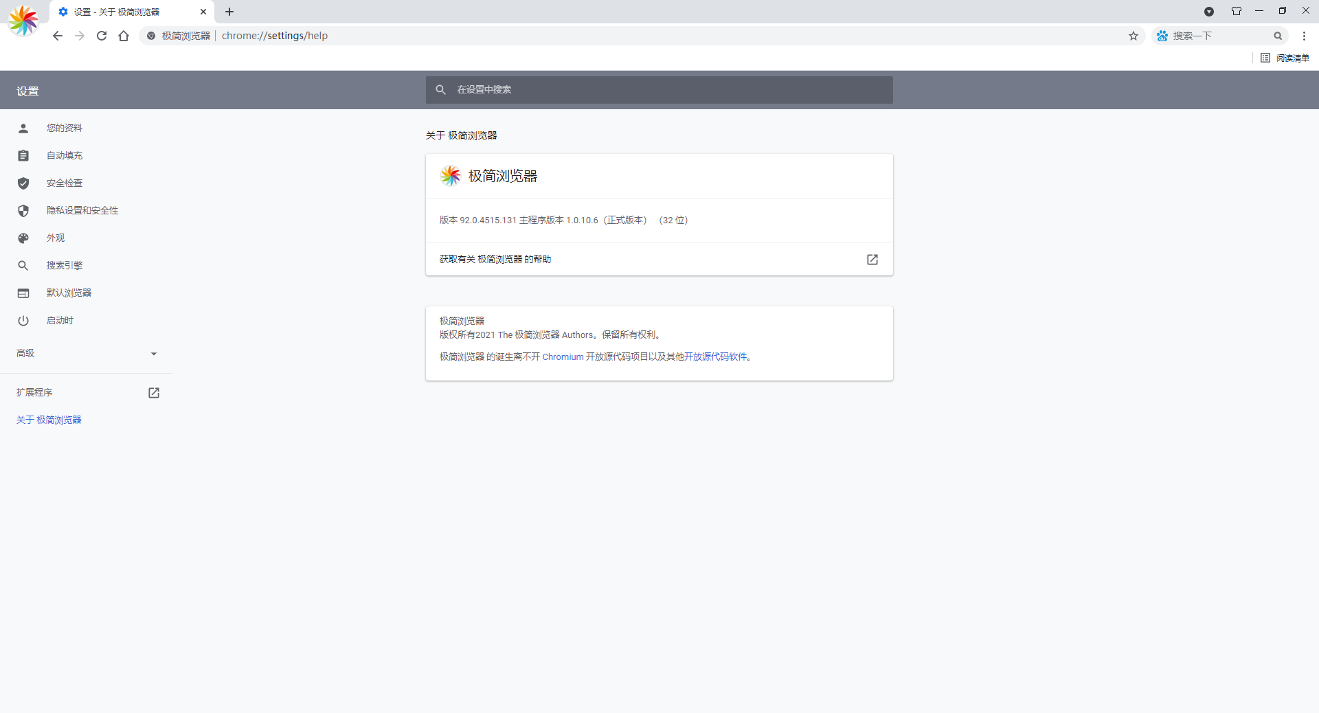Click the Chromium hyperlink in the copyright text
The width and height of the screenshot is (1319, 713).
click(562, 356)
